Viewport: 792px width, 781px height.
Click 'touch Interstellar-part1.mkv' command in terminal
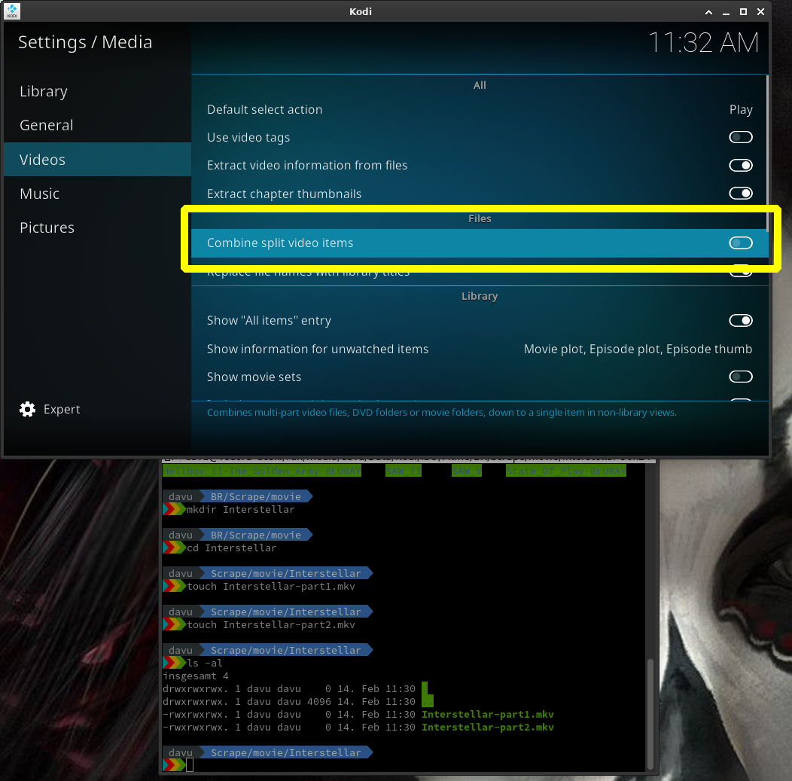pos(271,587)
